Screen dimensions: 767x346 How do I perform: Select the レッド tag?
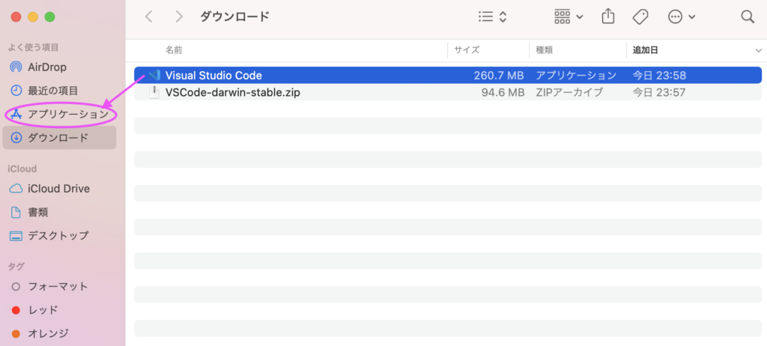coord(59,310)
